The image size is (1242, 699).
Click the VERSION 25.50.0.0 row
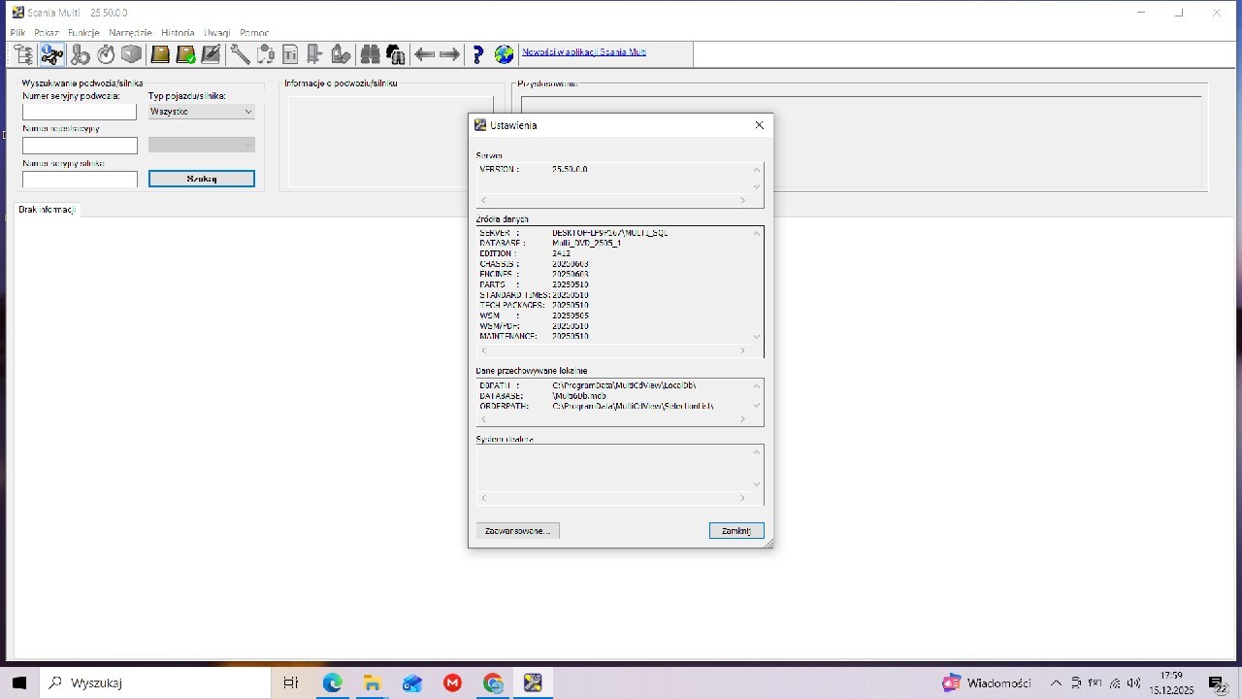click(x=535, y=169)
